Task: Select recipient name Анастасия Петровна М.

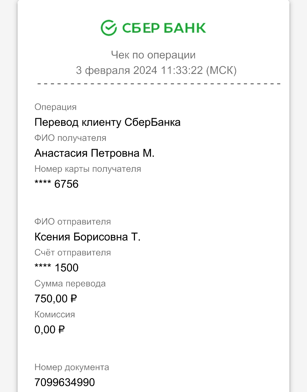Action: point(94,153)
